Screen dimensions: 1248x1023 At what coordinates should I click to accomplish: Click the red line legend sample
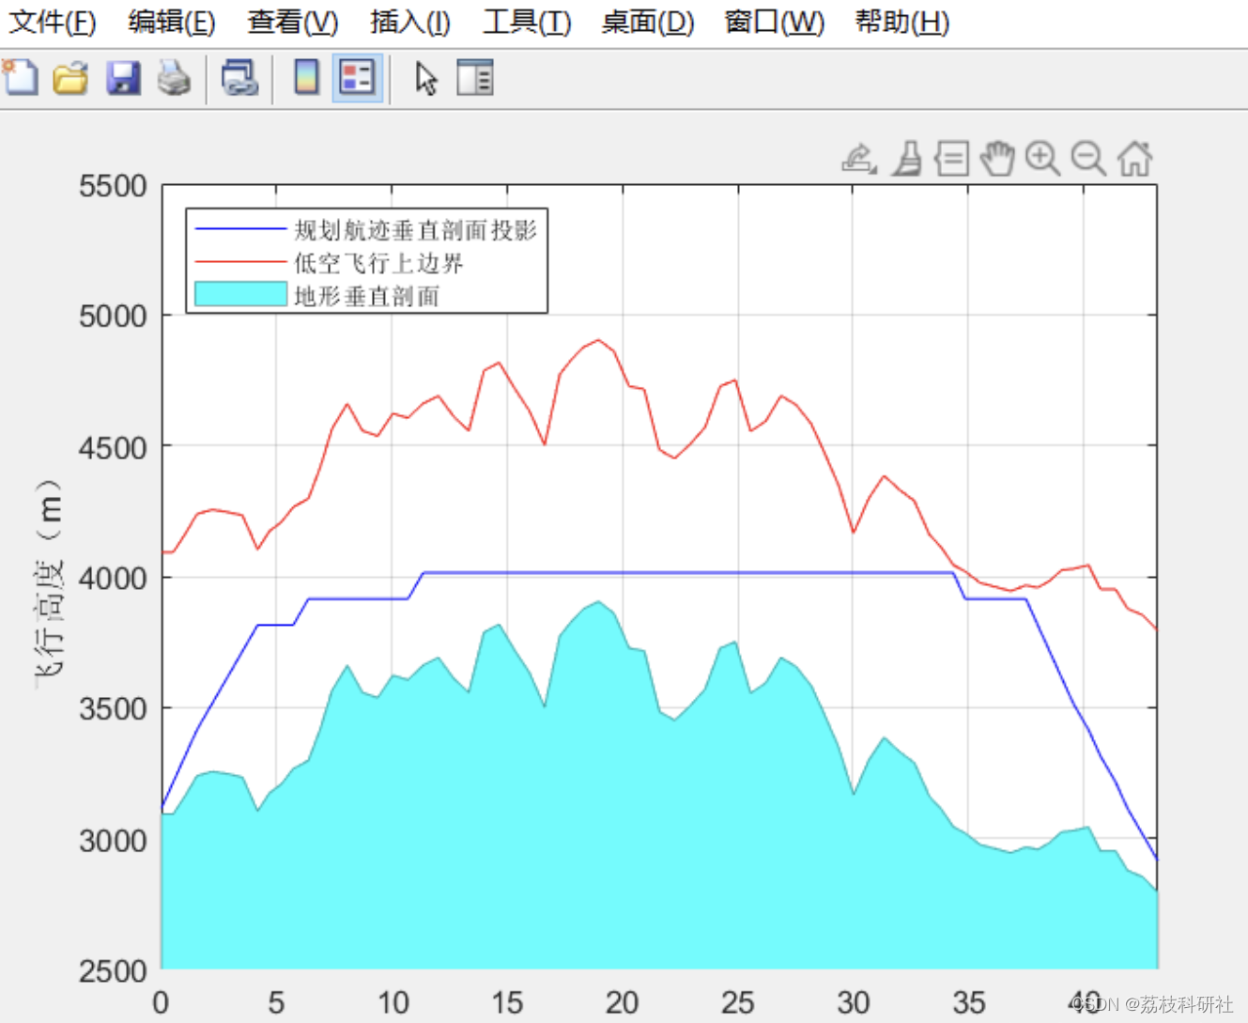coord(240,261)
